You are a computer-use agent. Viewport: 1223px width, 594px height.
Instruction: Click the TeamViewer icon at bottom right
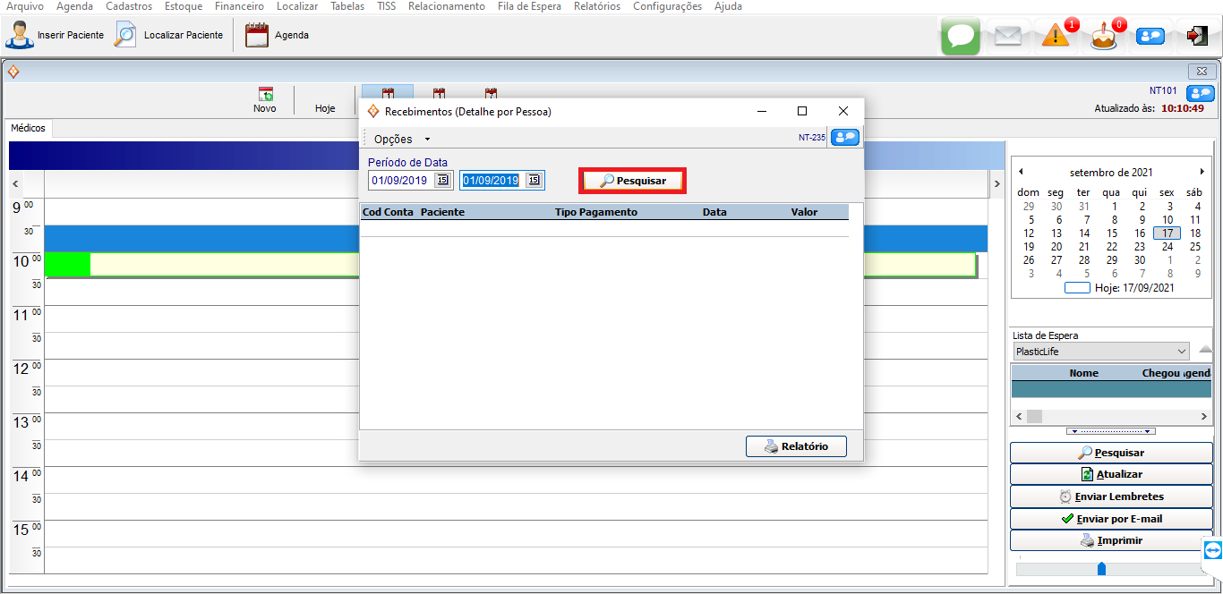(1213, 549)
